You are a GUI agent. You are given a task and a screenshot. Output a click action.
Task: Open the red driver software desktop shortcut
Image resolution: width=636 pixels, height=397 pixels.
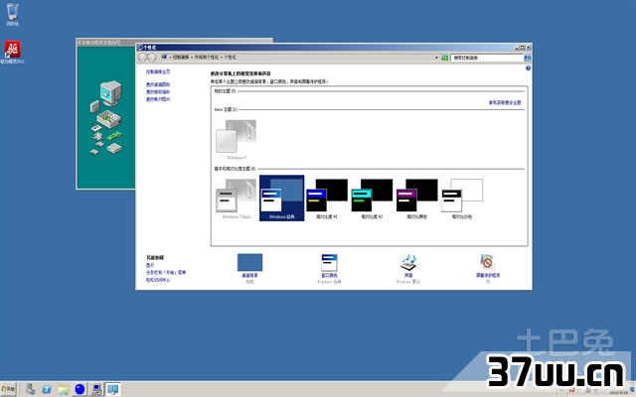pos(12,52)
